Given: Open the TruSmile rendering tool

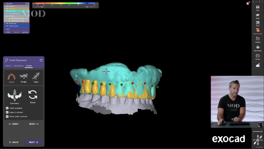Looking at the screenshot, I should coord(258,39).
